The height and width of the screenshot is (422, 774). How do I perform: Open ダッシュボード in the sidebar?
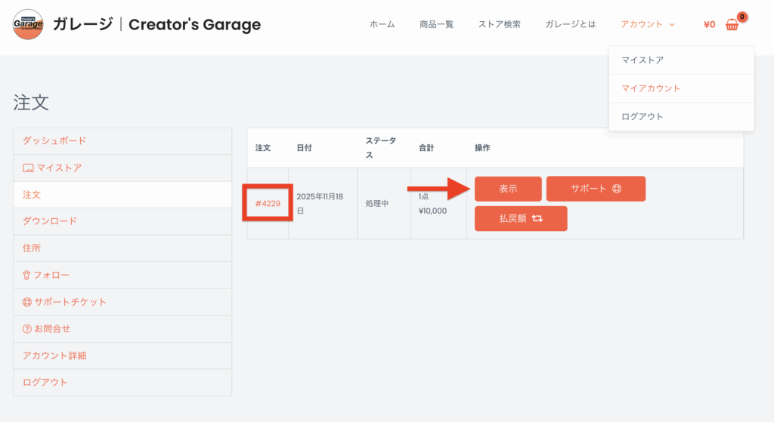54,140
